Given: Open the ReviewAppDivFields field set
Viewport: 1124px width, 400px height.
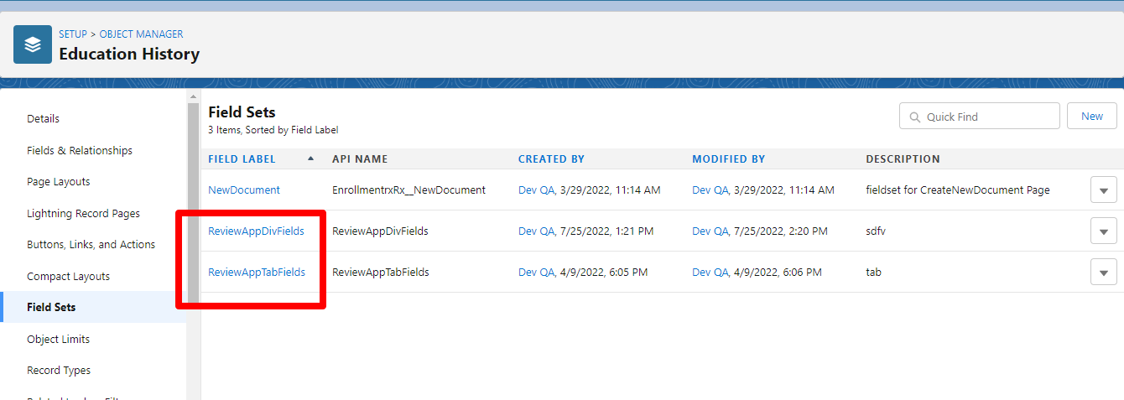Looking at the screenshot, I should pyautogui.click(x=256, y=231).
